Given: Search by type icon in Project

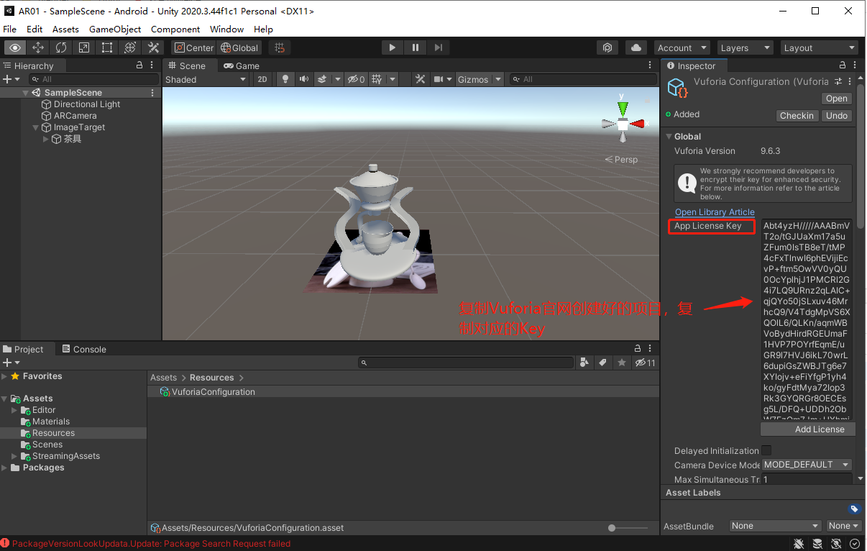Looking at the screenshot, I should click(584, 363).
